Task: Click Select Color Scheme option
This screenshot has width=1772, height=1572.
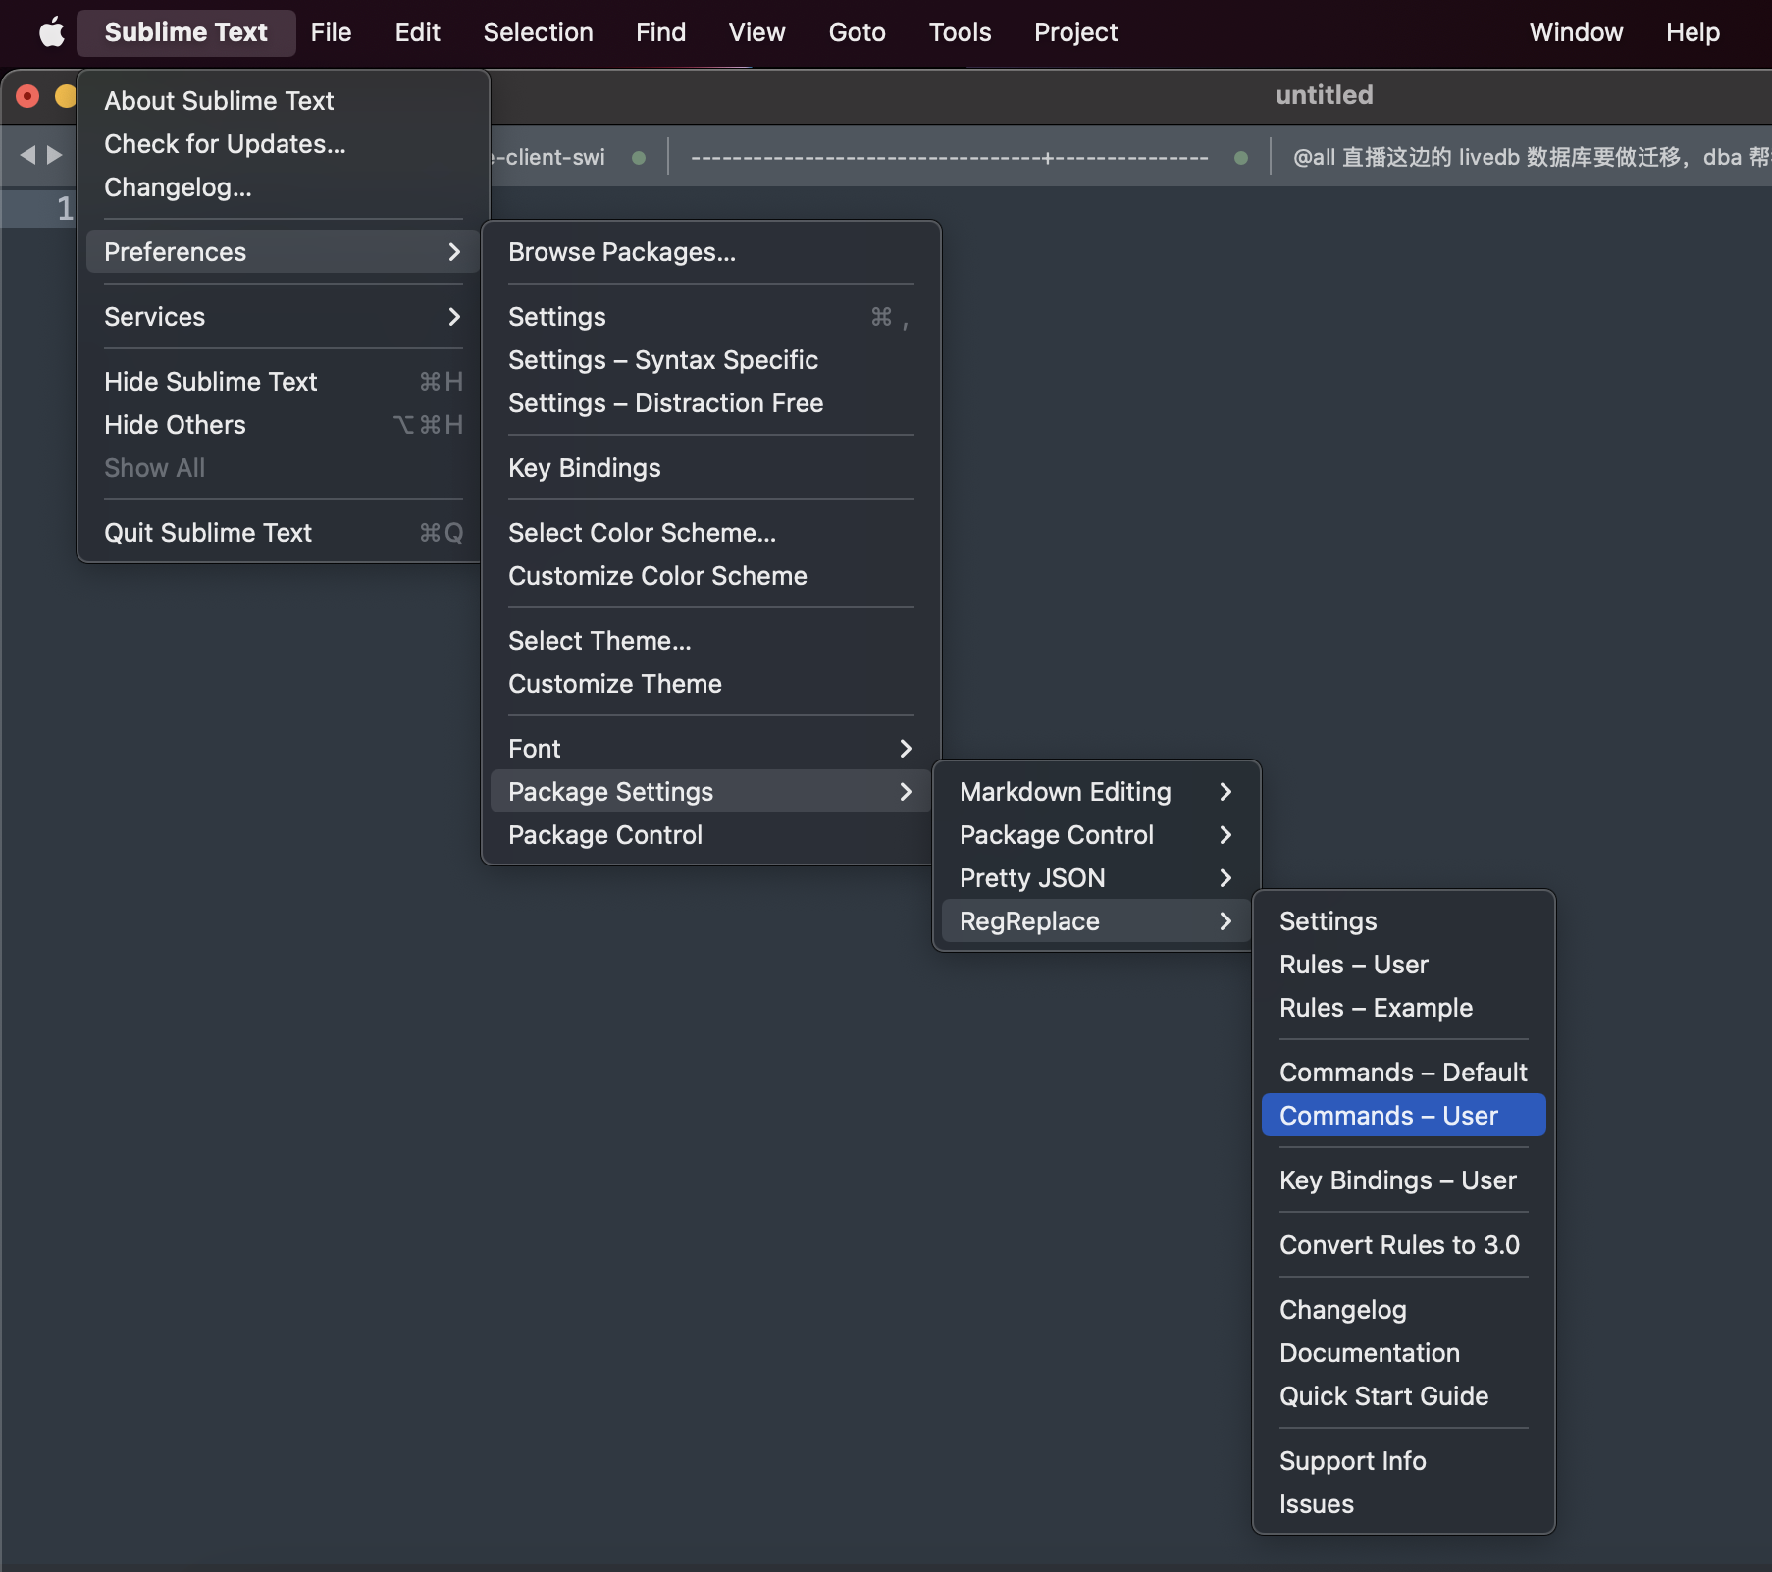Action: pyautogui.click(x=642, y=533)
